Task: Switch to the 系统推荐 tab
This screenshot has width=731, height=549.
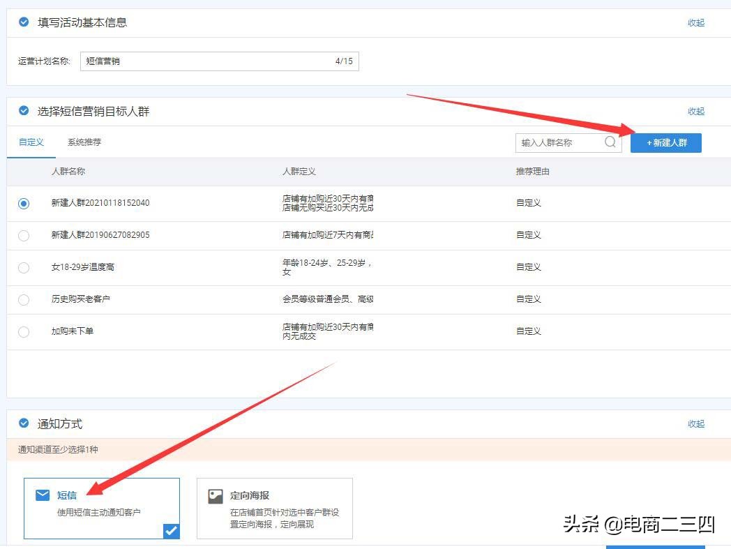Action: click(84, 142)
